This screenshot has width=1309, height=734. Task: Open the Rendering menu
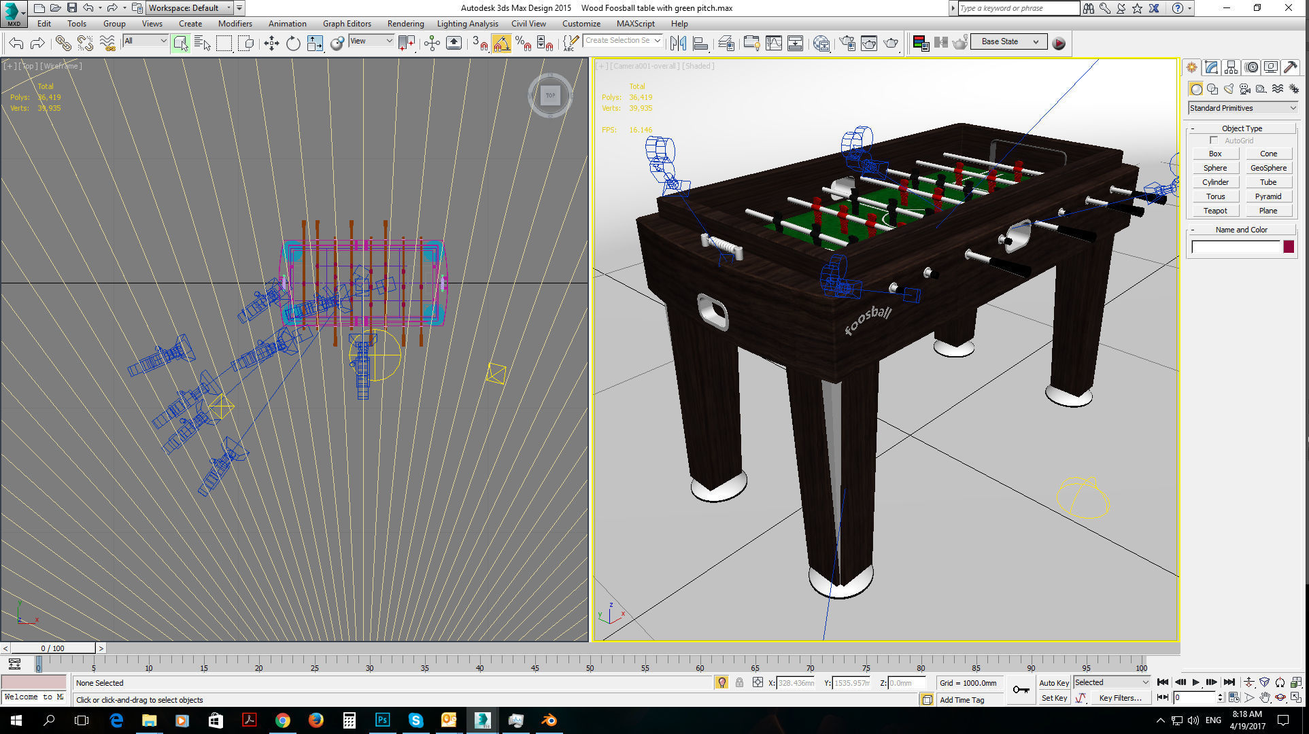(406, 24)
